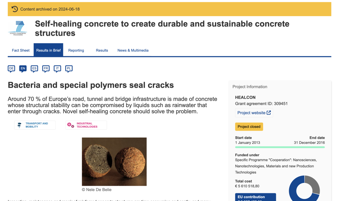
Task: Select the Results in Brief tab
Action: (x=48, y=50)
